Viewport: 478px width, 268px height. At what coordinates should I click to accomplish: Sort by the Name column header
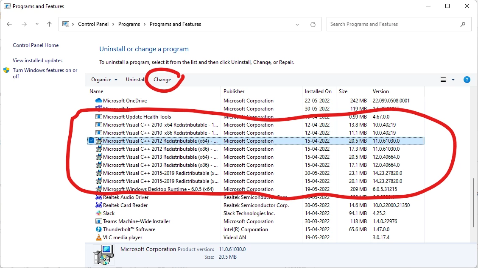(x=96, y=91)
